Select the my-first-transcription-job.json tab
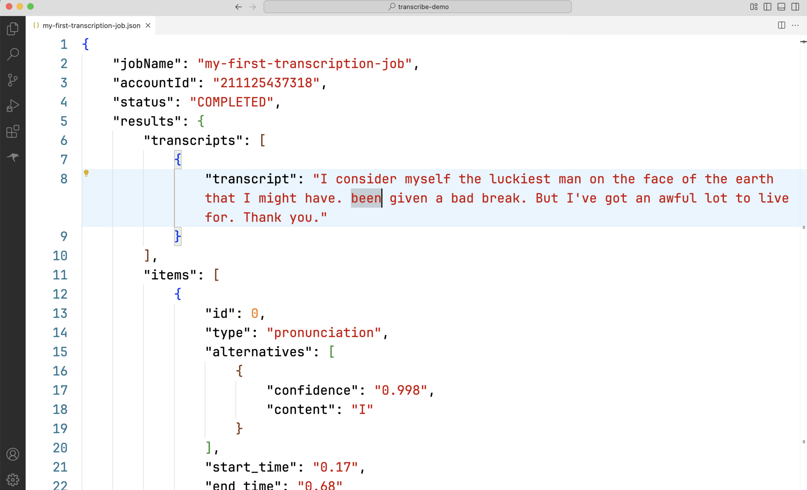 91,25
